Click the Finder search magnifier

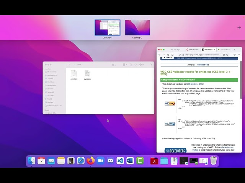point(151,64)
